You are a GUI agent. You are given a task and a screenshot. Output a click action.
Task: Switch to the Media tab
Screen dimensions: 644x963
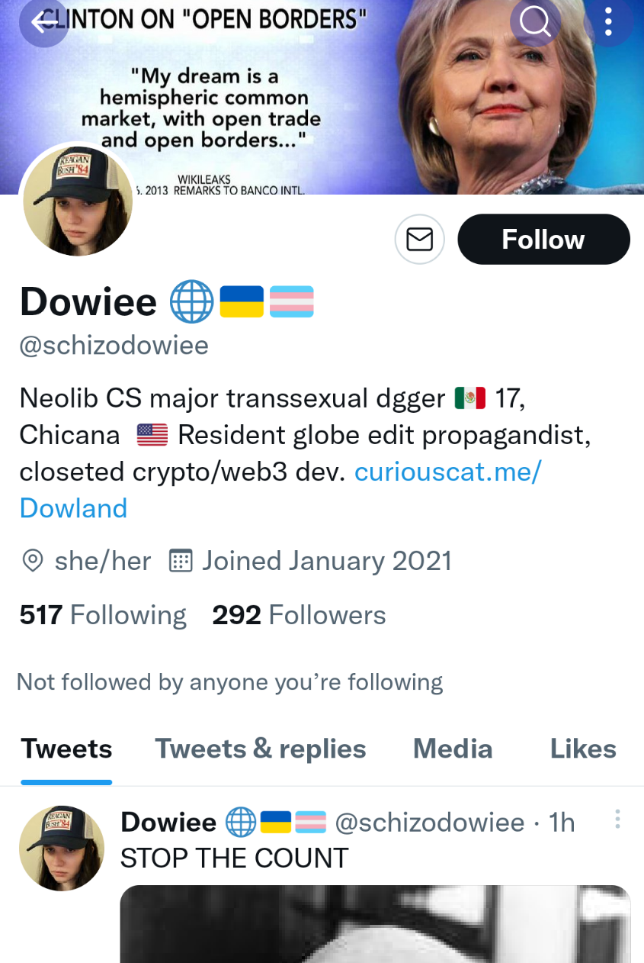point(453,749)
